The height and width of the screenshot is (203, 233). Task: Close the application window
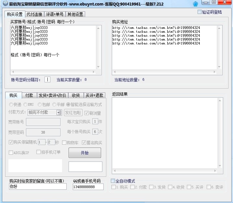coord(225,2)
